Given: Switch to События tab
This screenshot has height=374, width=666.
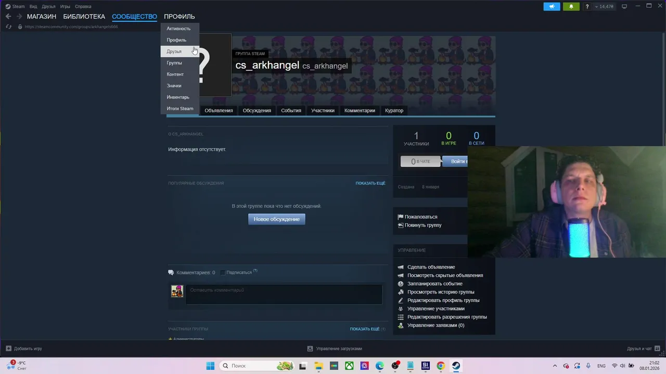Looking at the screenshot, I should tap(291, 110).
